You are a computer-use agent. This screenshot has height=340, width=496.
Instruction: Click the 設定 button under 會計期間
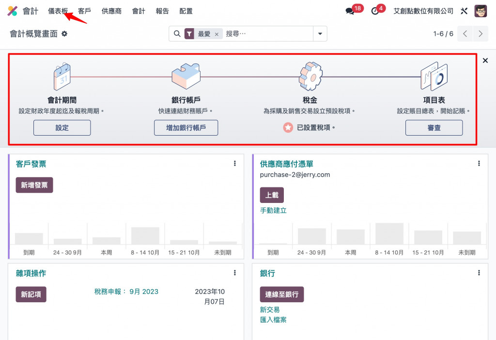[x=62, y=128]
